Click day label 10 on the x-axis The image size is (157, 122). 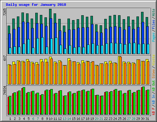click(x=51, y=119)
